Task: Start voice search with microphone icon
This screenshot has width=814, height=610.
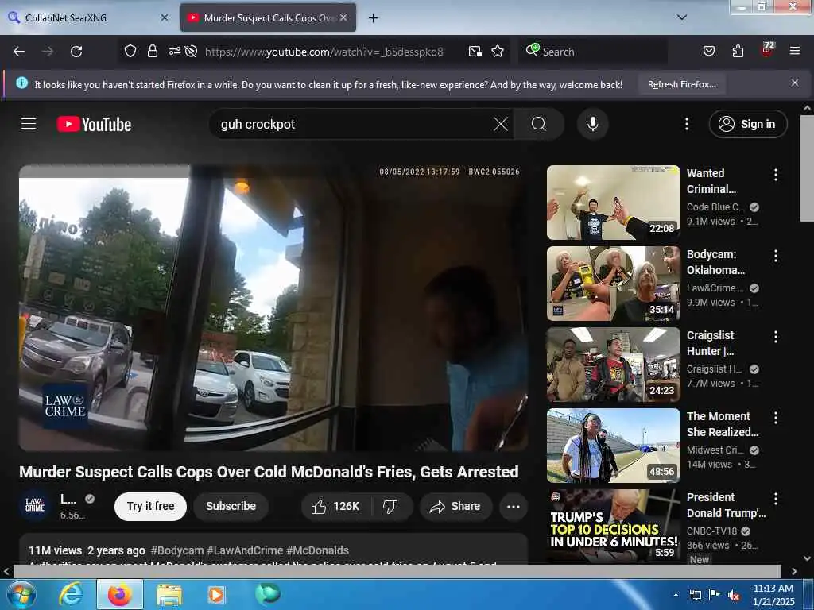Action: point(592,124)
